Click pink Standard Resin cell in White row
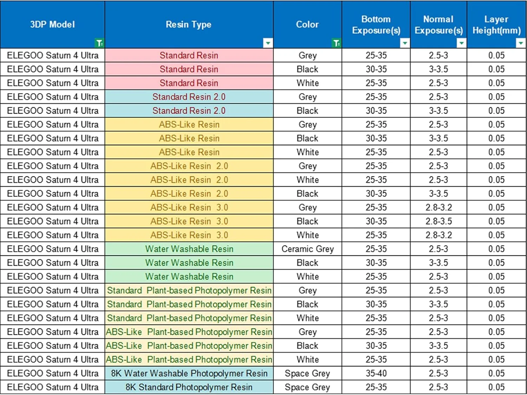 point(189,83)
